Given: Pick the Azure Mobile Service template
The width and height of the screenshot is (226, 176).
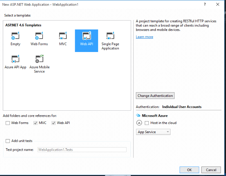Looking at the screenshot, I should 39,59.
